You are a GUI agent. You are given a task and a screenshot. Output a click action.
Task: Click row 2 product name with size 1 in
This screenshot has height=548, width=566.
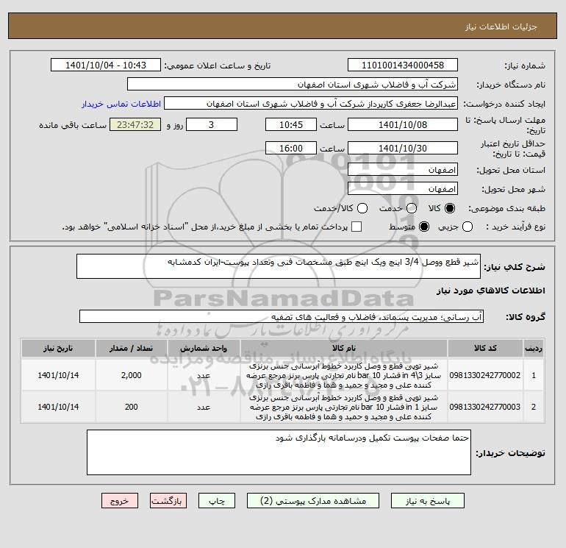(x=344, y=407)
